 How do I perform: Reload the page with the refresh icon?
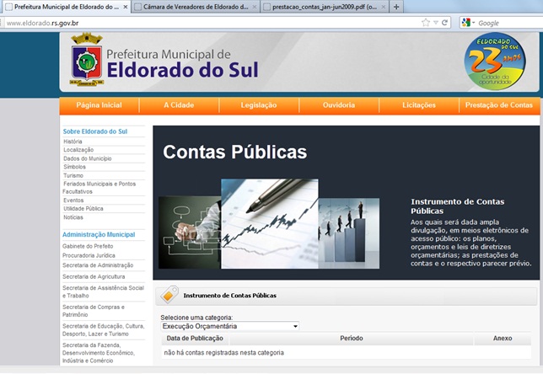(x=444, y=23)
